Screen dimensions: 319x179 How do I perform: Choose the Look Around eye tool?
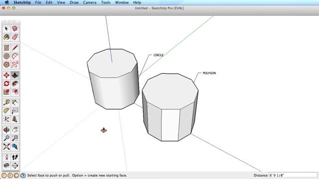tap(6, 166)
